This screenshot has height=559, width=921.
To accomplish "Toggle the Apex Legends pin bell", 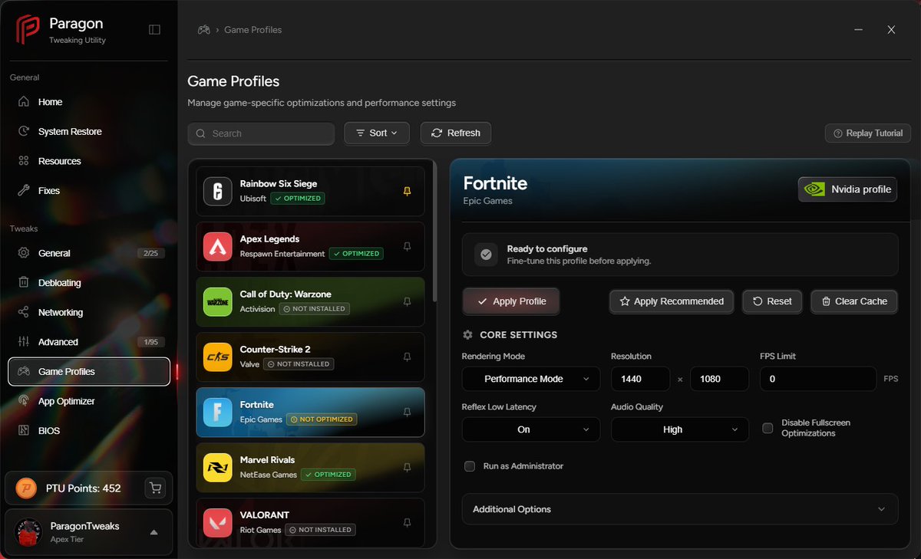I will [x=408, y=247].
